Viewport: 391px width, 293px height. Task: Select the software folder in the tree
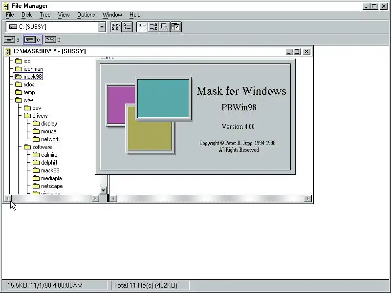click(x=38, y=147)
